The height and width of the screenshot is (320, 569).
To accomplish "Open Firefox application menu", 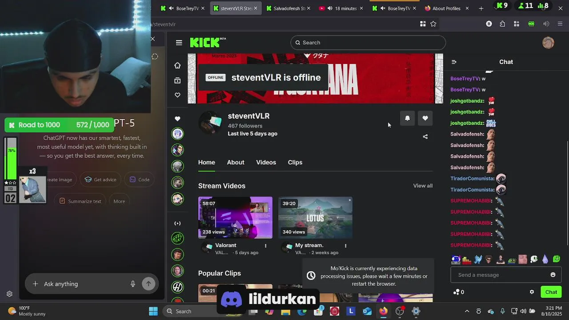I will point(560,24).
